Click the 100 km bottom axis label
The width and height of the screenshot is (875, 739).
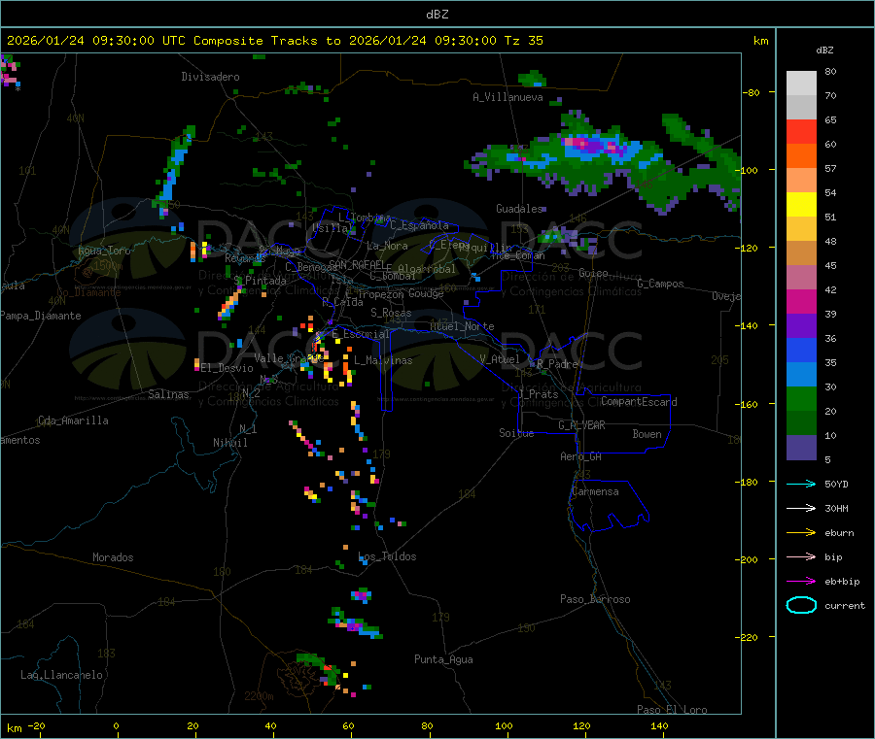click(504, 725)
